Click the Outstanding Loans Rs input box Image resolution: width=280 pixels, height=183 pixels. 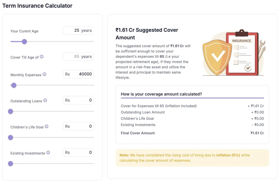click(x=78, y=100)
